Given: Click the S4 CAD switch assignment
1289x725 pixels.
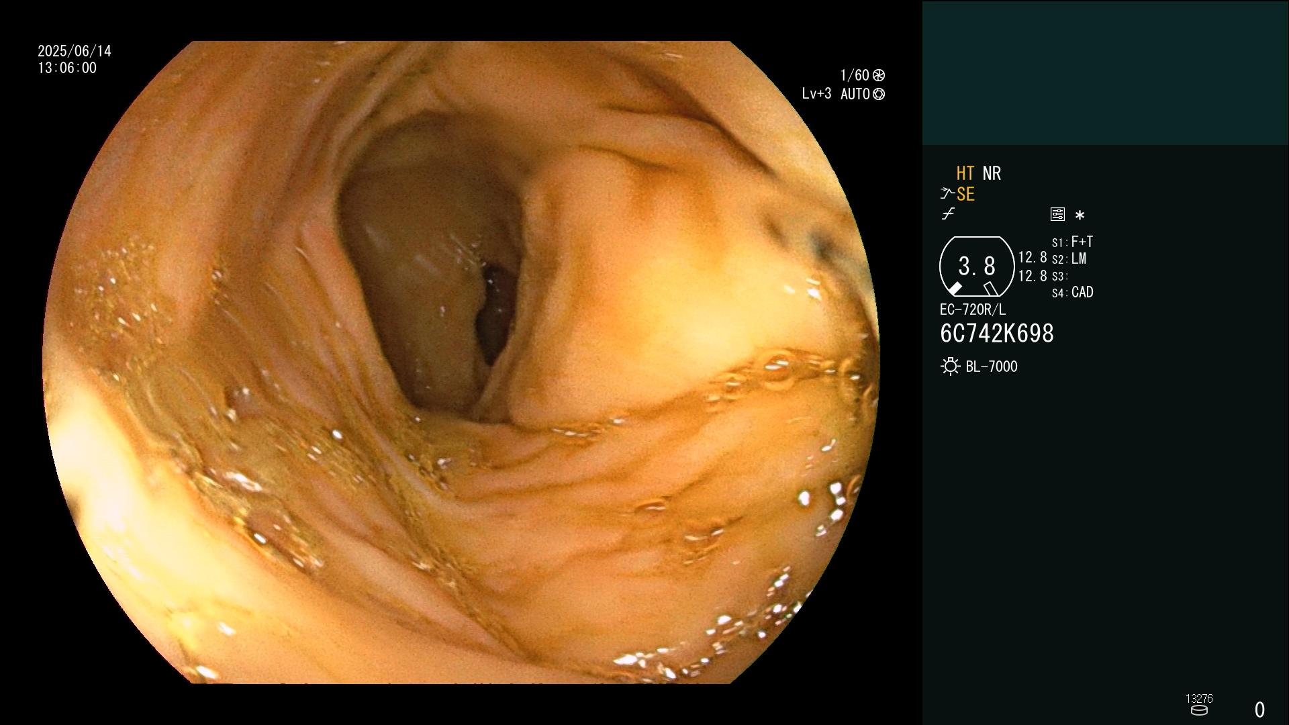Looking at the screenshot, I should (x=1072, y=292).
